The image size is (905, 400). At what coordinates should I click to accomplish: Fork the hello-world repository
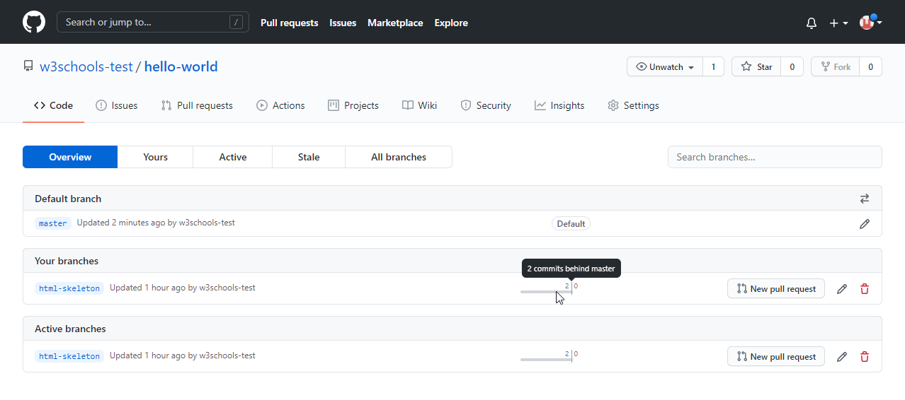click(x=835, y=66)
